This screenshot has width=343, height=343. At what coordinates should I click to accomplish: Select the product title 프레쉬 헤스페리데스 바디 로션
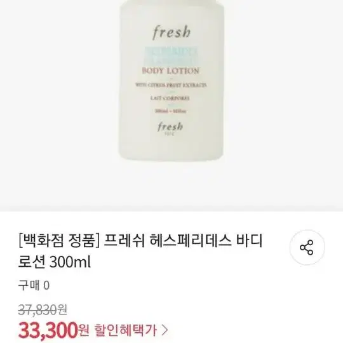tap(140, 251)
